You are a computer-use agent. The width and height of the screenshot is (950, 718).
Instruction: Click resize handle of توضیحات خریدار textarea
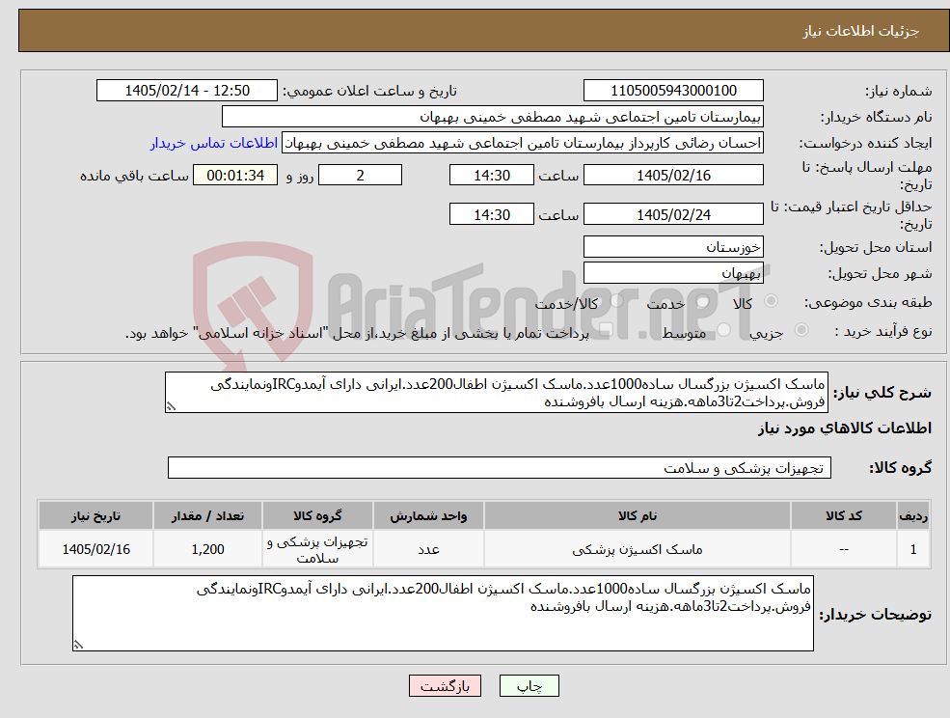78,646
